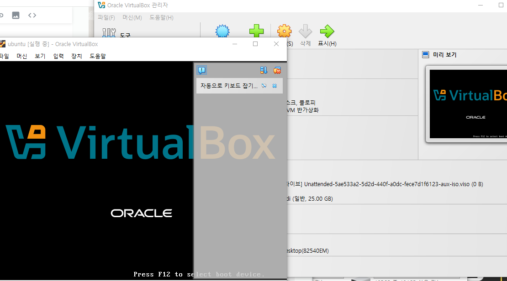Viewport: 507px width, 281px height.
Task: Toggle the notification center speech-bubble icon
Action: tap(202, 70)
